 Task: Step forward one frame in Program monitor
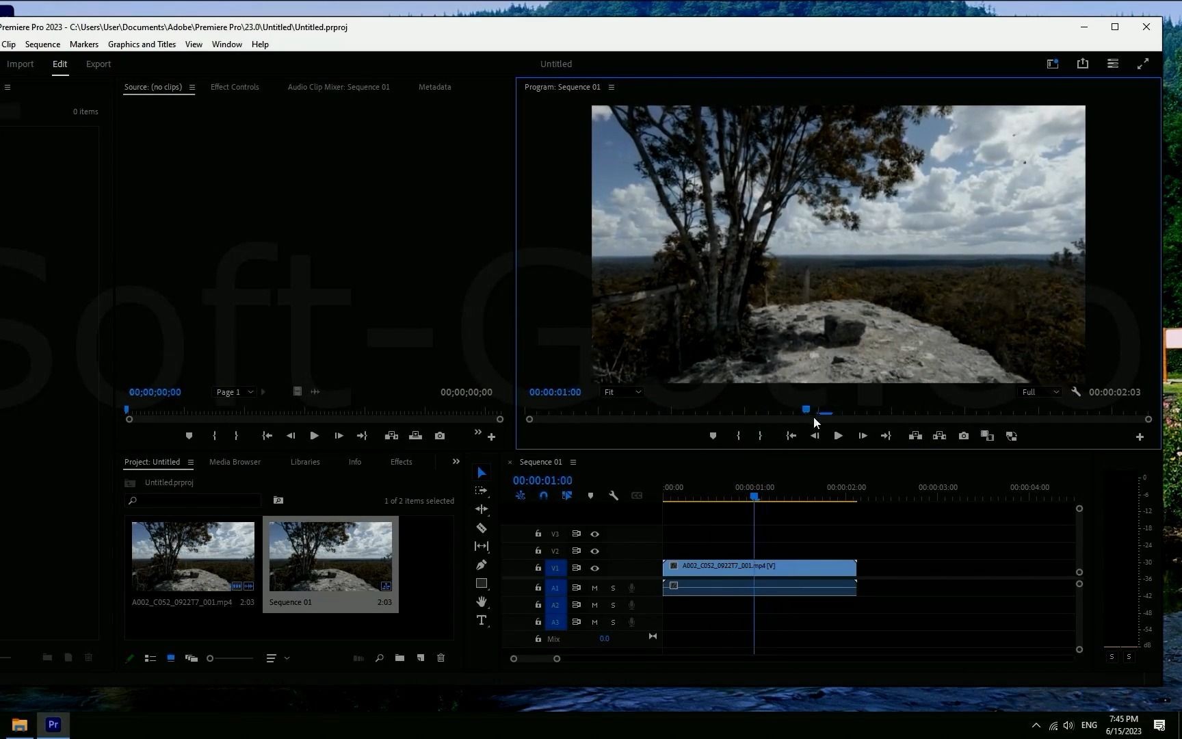coord(863,436)
